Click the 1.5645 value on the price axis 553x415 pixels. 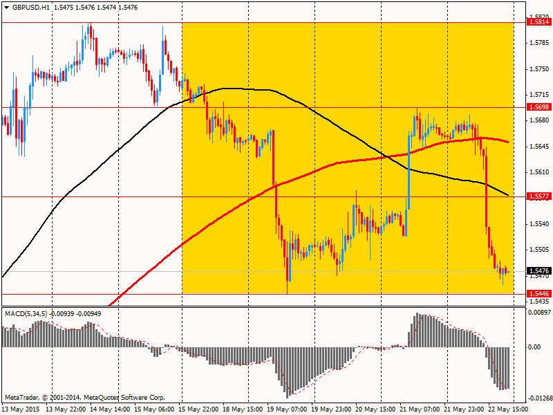539,147
